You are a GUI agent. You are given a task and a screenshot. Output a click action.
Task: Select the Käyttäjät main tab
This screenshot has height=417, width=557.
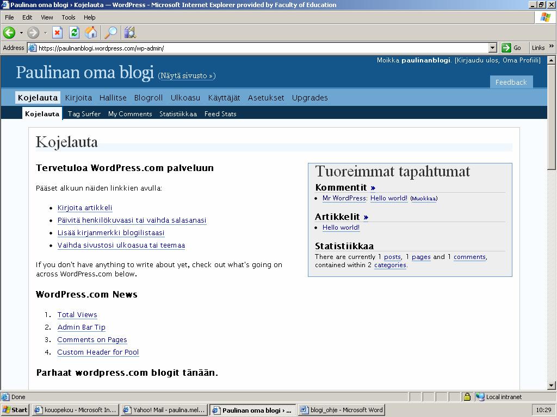coord(224,98)
